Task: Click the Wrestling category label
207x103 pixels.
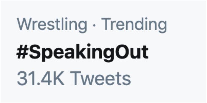Action: coord(52,25)
